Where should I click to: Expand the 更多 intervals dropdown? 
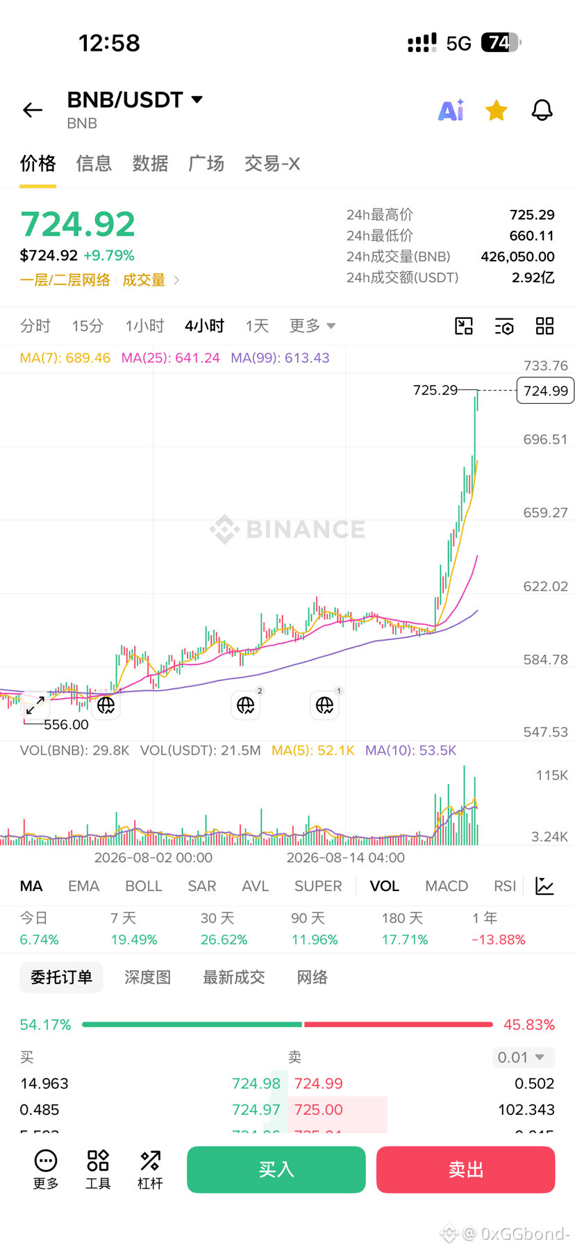coord(312,326)
